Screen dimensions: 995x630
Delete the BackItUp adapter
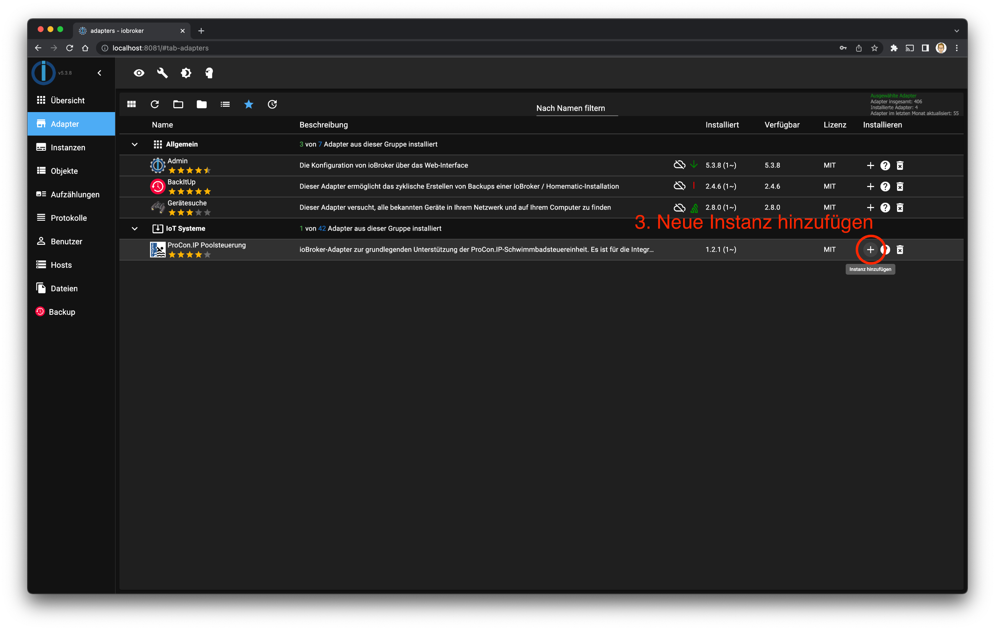[900, 186]
